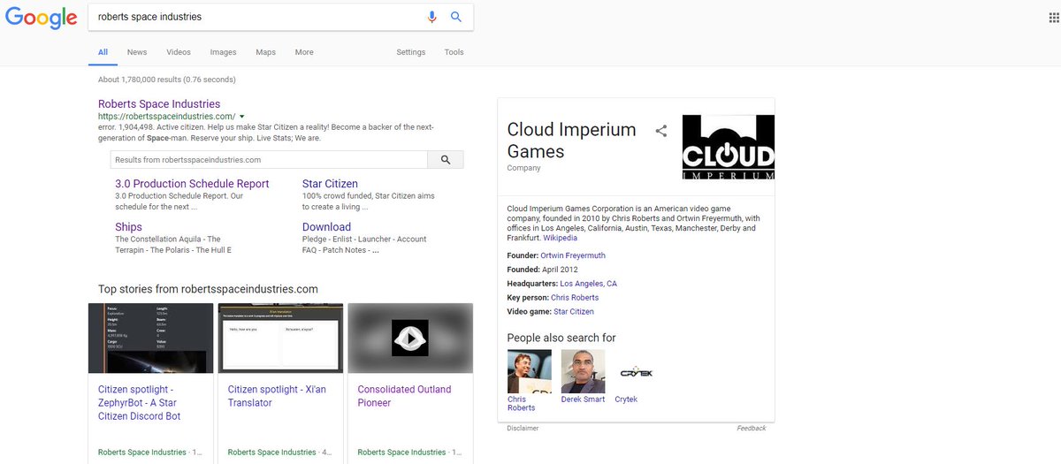Click the blue magnifier search icon
The height and width of the screenshot is (464, 1061).
456,17
